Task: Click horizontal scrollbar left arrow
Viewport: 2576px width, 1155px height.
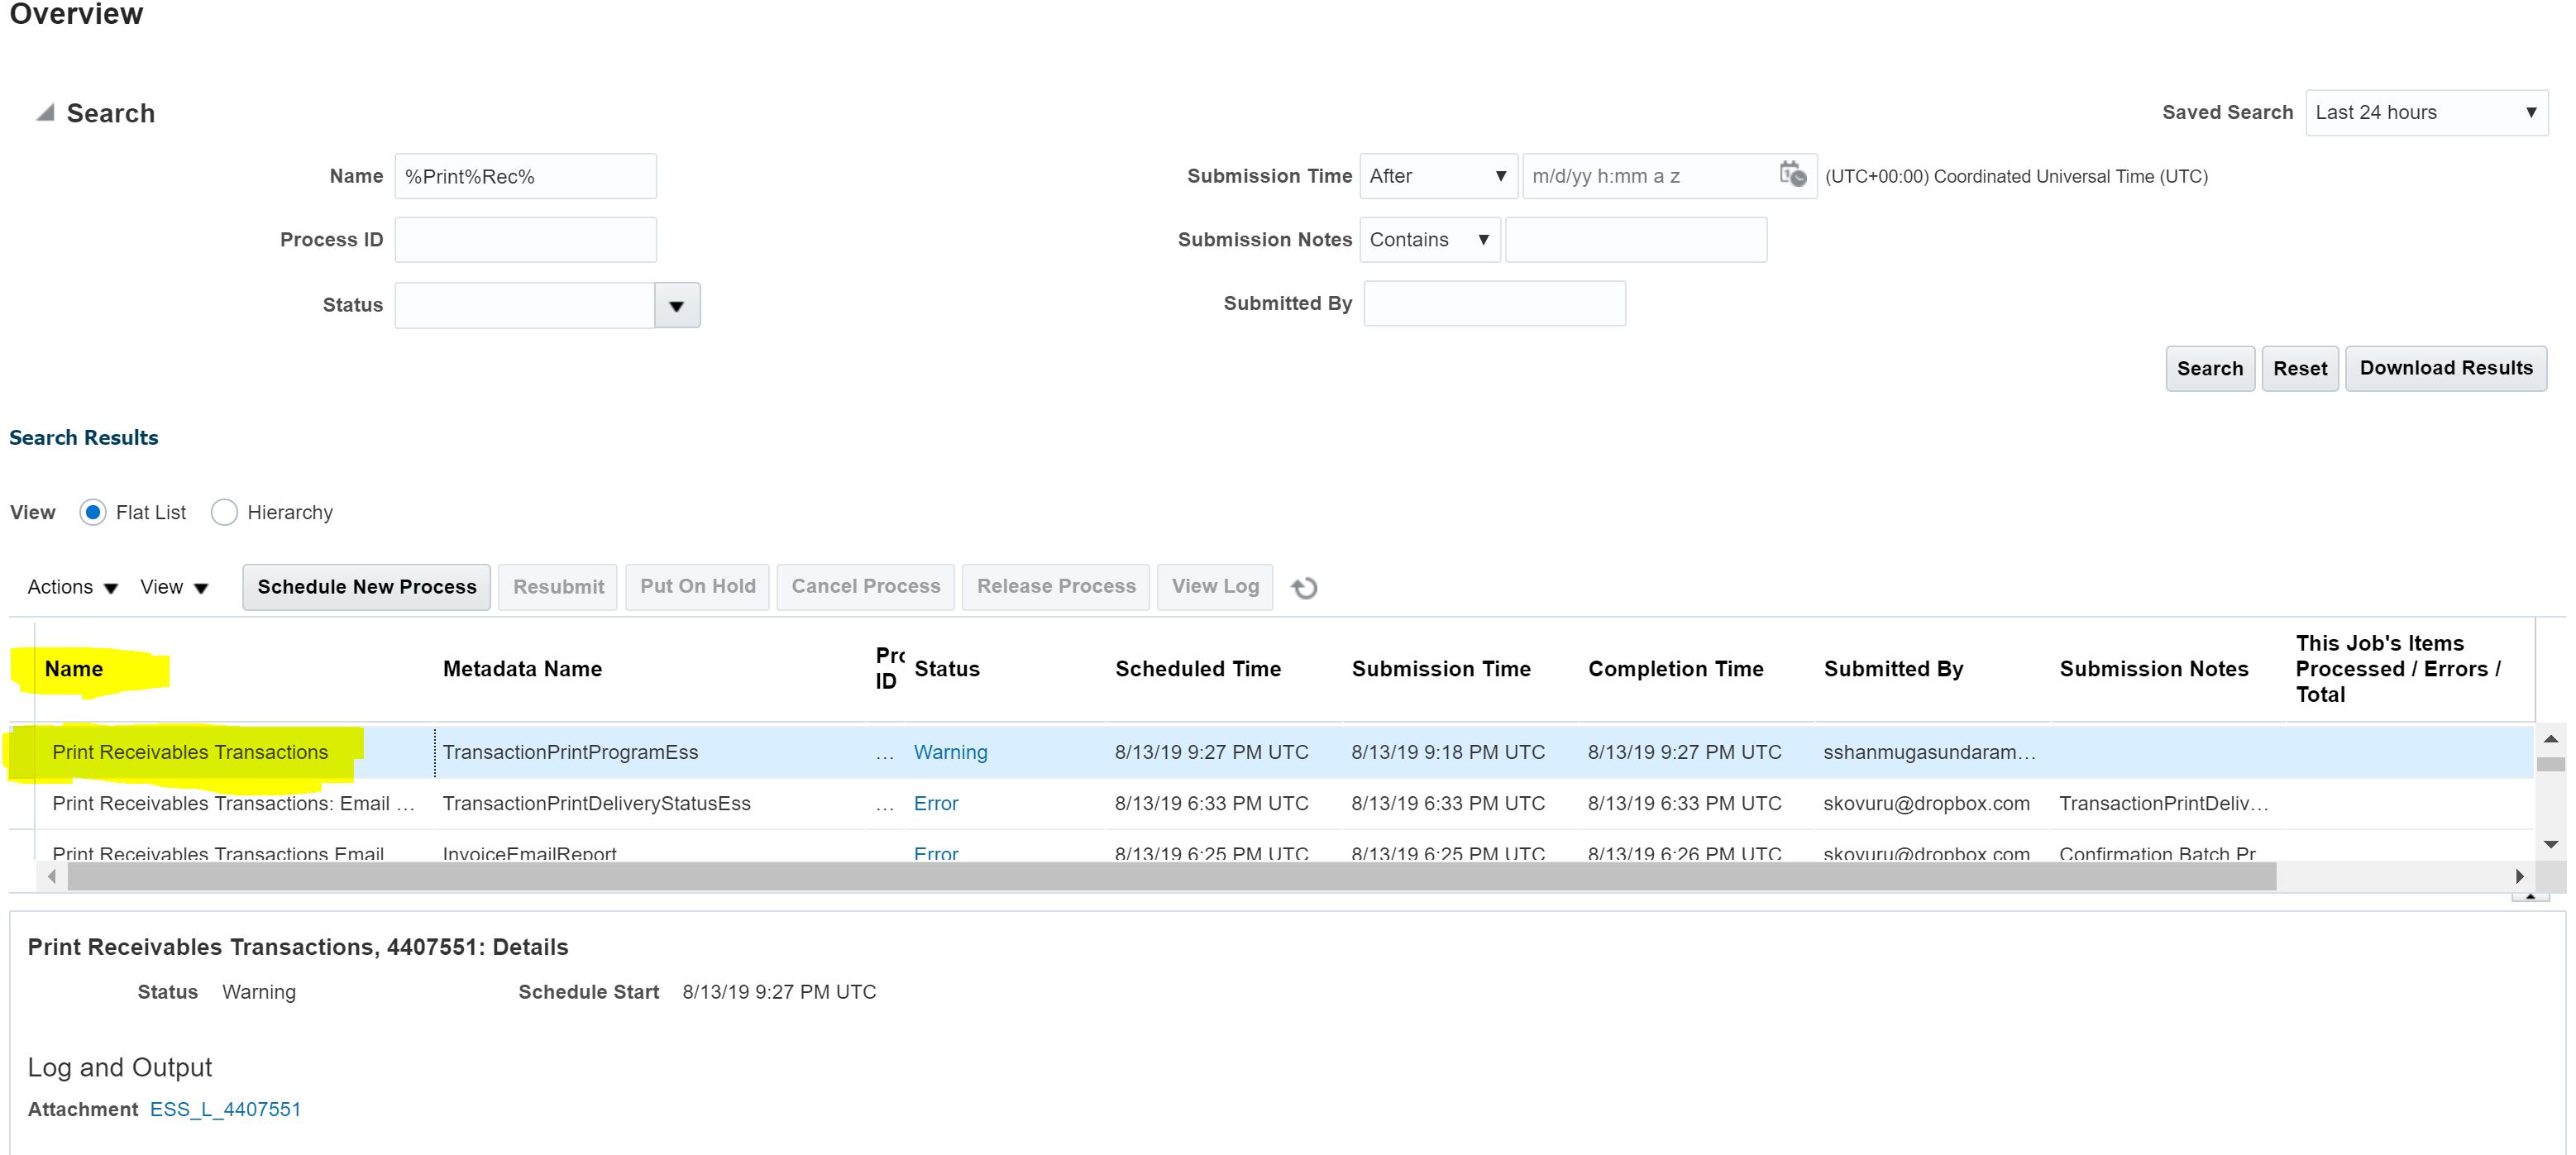Action: click(51, 877)
